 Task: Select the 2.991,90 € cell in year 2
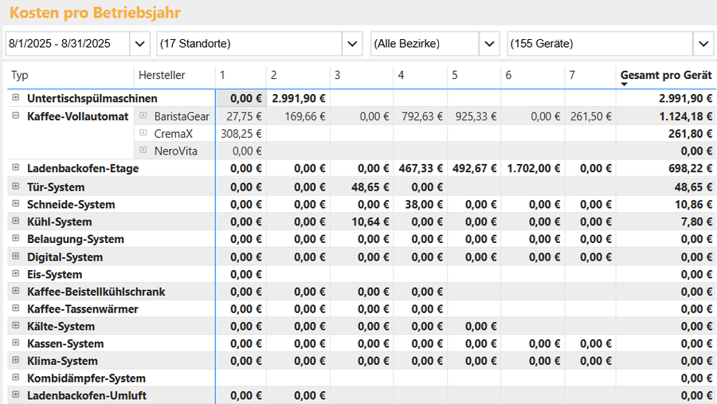(298, 98)
